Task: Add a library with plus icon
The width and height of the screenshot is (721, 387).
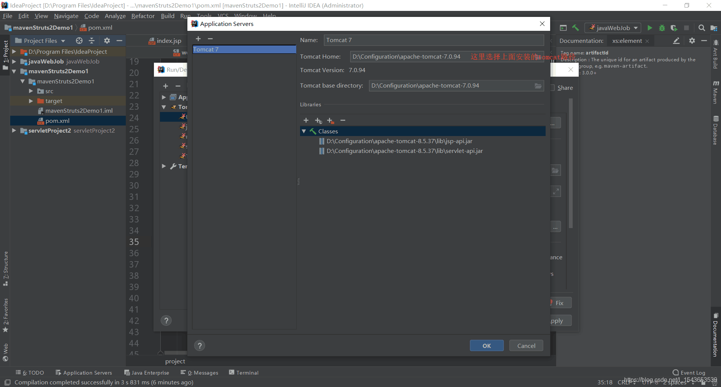Action: click(306, 120)
